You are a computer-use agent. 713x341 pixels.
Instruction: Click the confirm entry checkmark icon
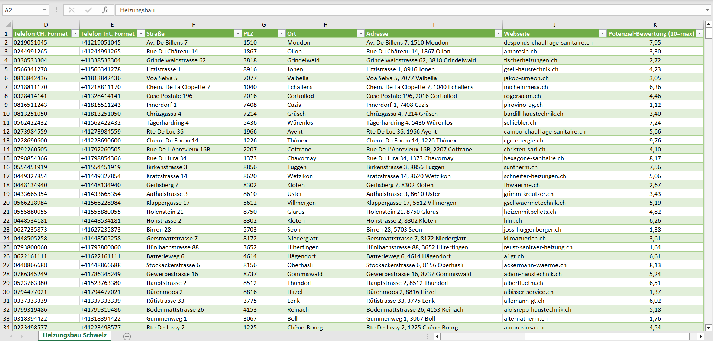(88, 10)
